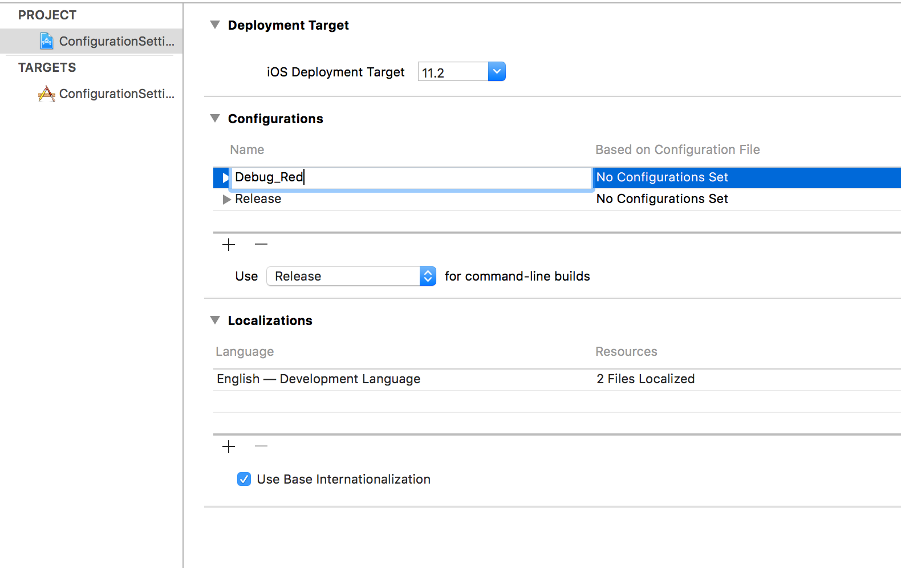Viewport: 901px width, 568px height.
Task: Select the ConfigurationSetti target row
Action: (x=91, y=94)
